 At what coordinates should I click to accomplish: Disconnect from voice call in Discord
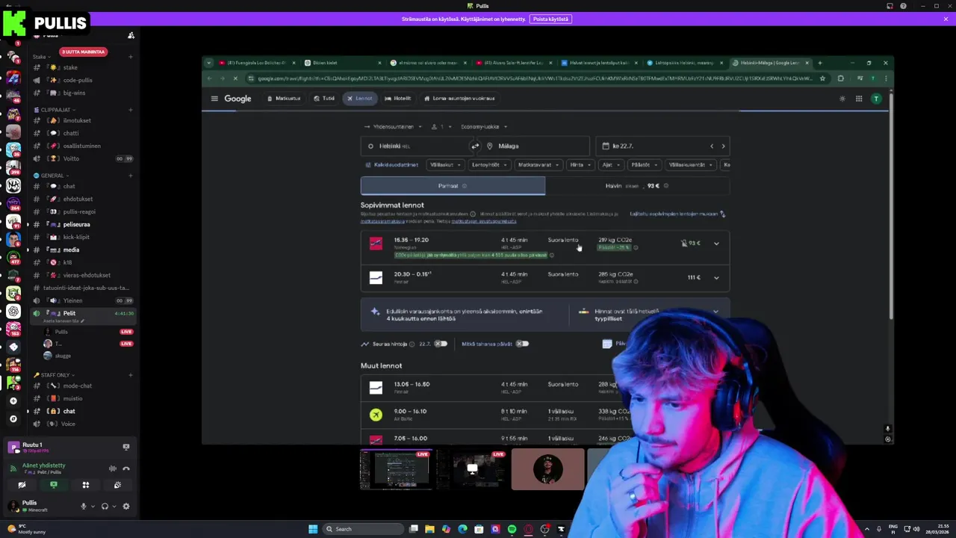[x=126, y=469]
